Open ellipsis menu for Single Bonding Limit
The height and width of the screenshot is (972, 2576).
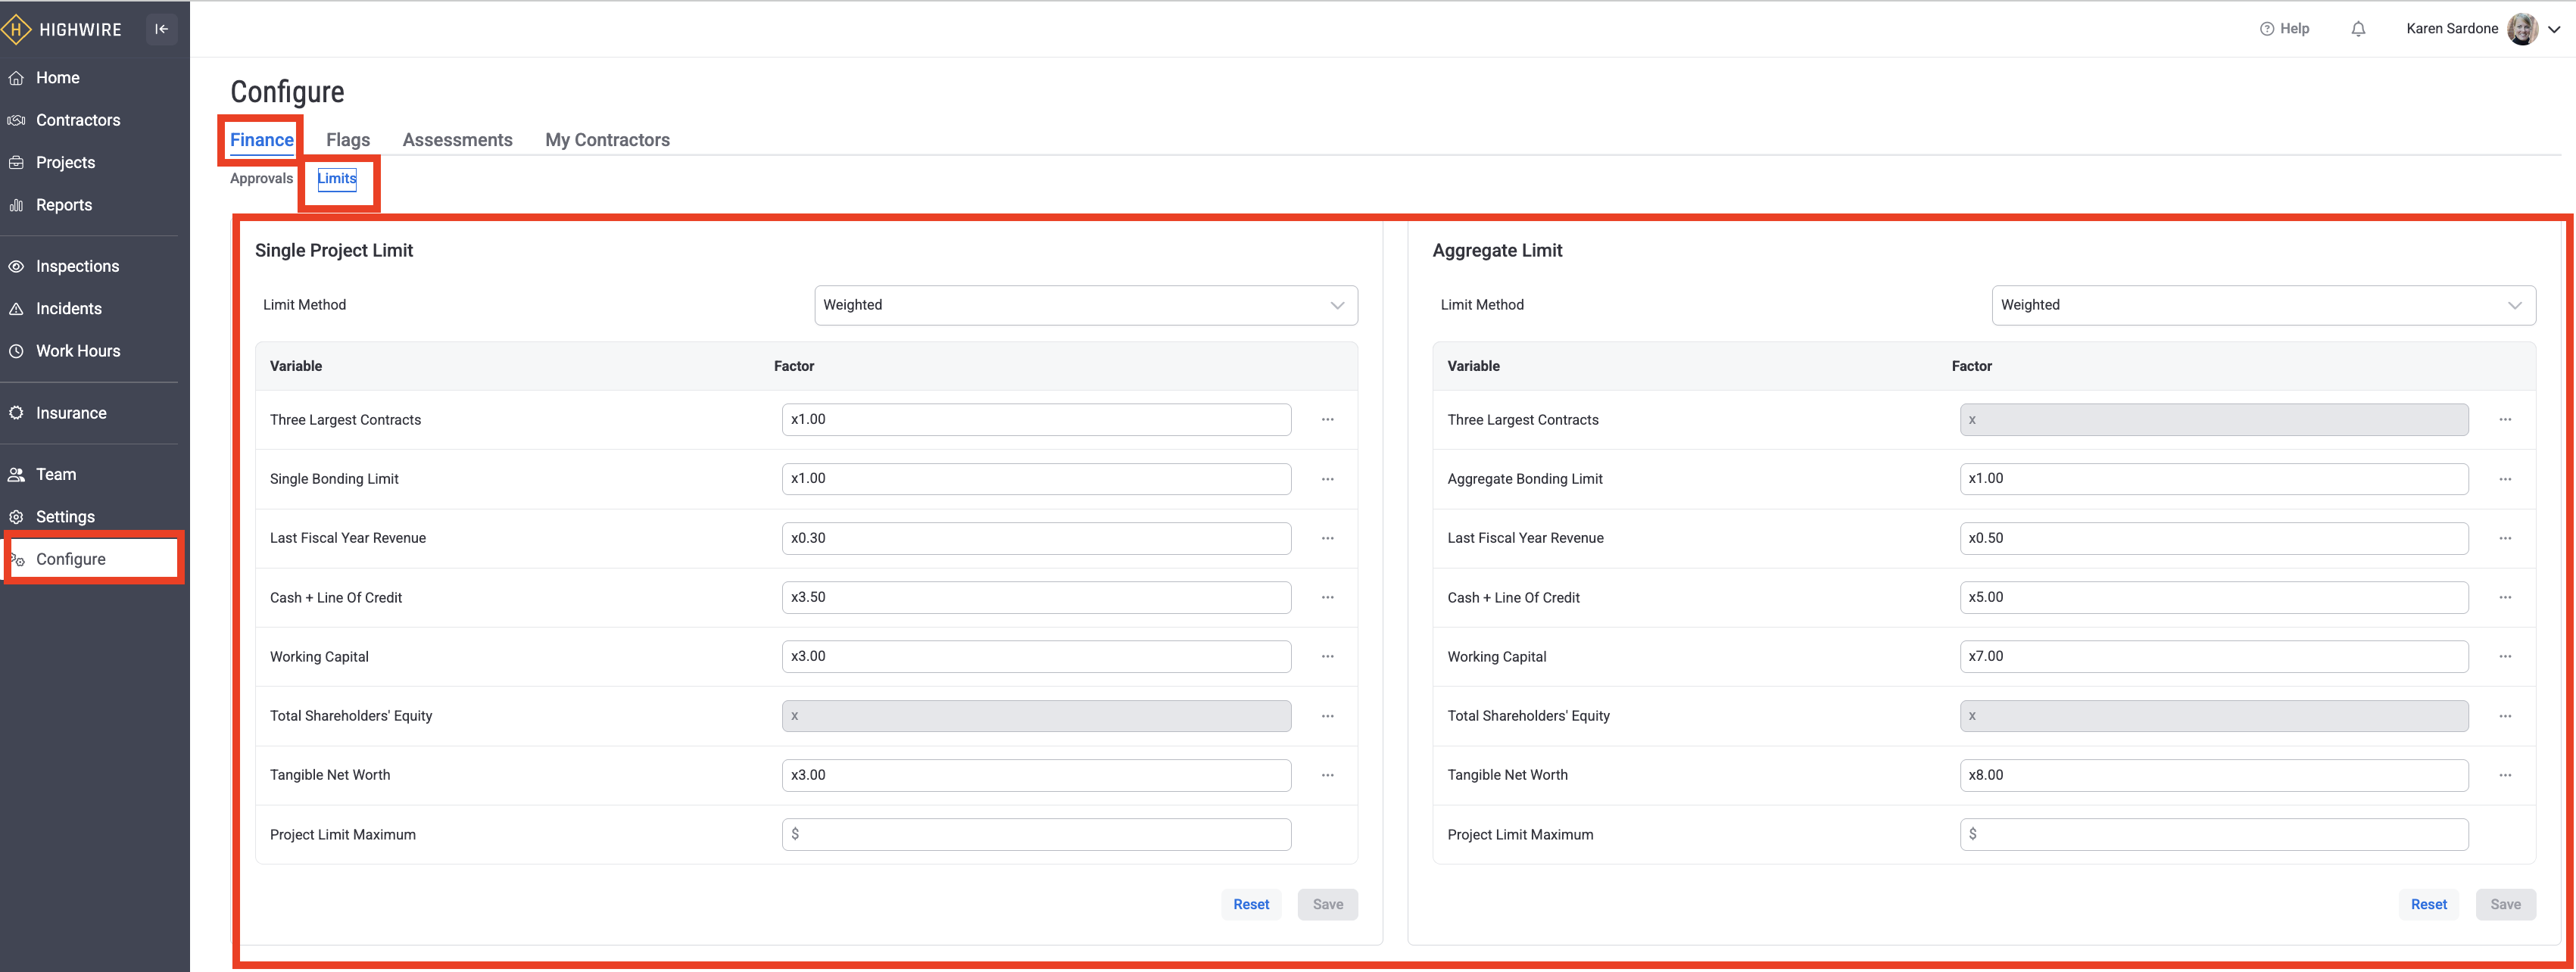1327,479
